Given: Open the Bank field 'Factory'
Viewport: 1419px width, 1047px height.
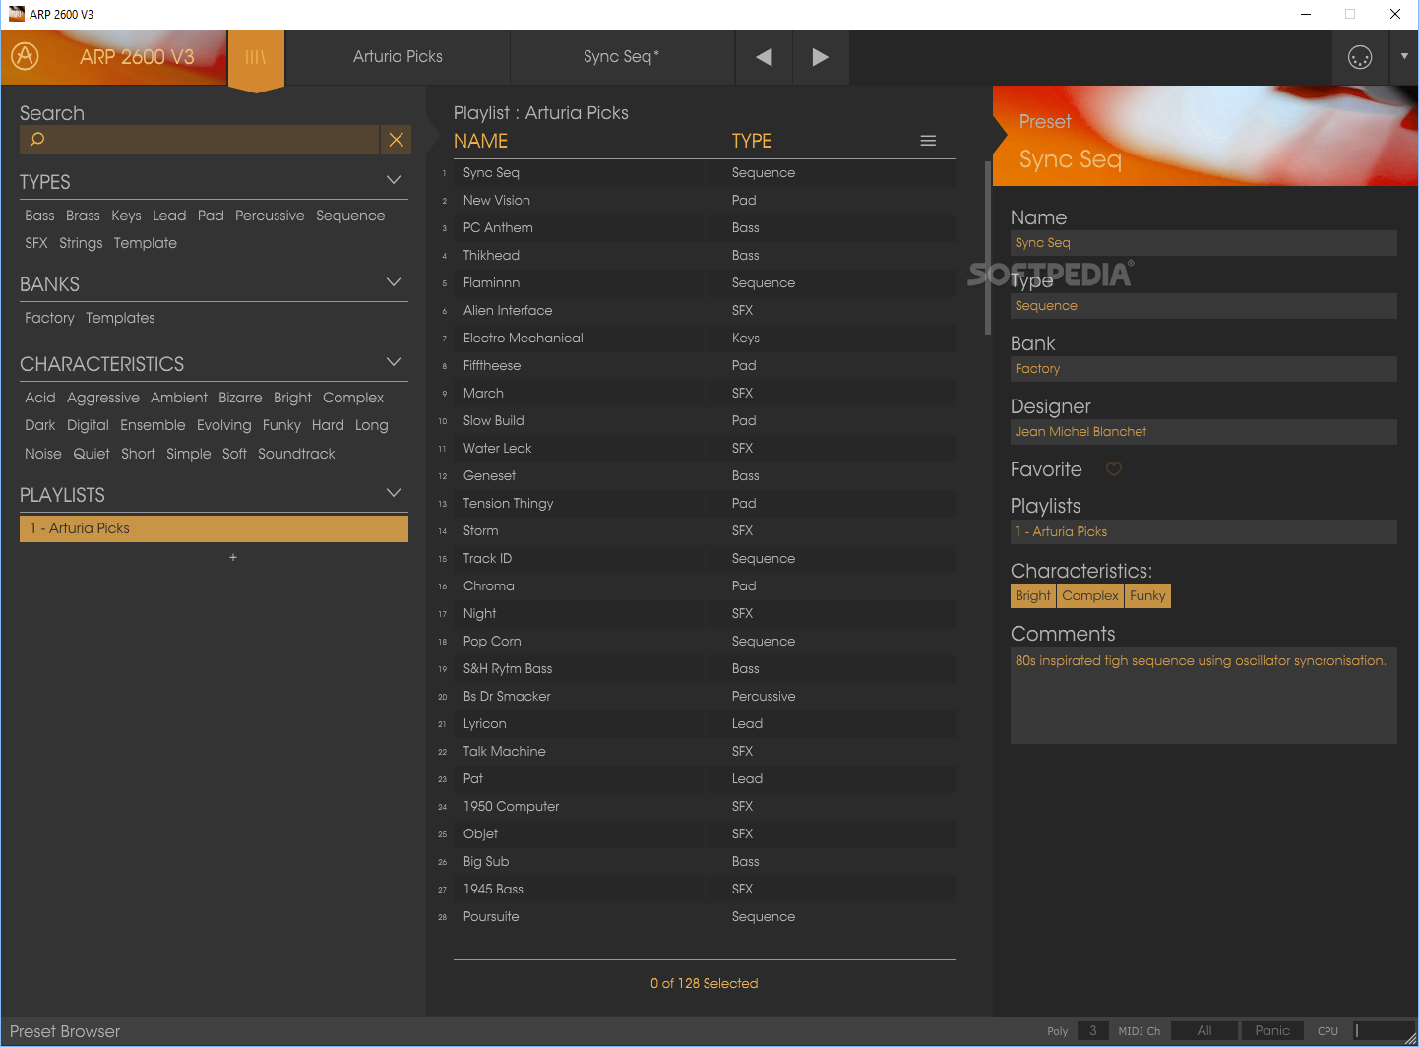Looking at the screenshot, I should coord(1203,369).
